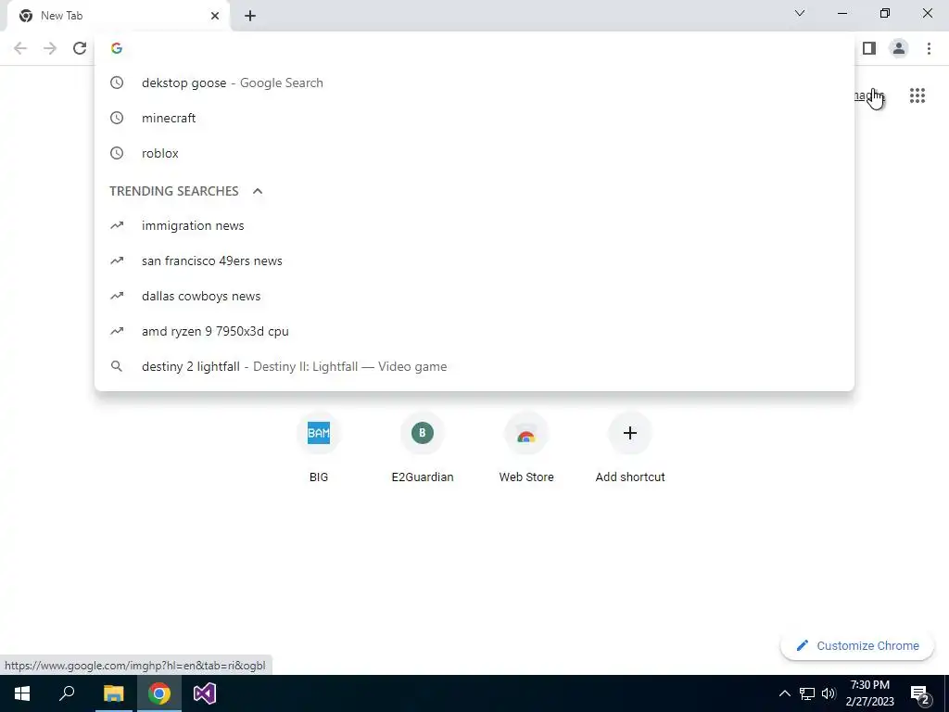949x712 pixels.
Task: Click the Images link near the apps grid
Action: pos(868,95)
